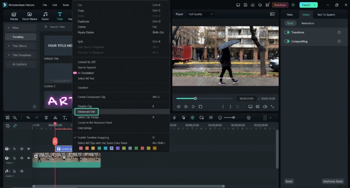Image resolution: width=350 pixels, height=188 pixels.
Task: Play the preview with the play button
Action: pyautogui.click(x=193, y=107)
